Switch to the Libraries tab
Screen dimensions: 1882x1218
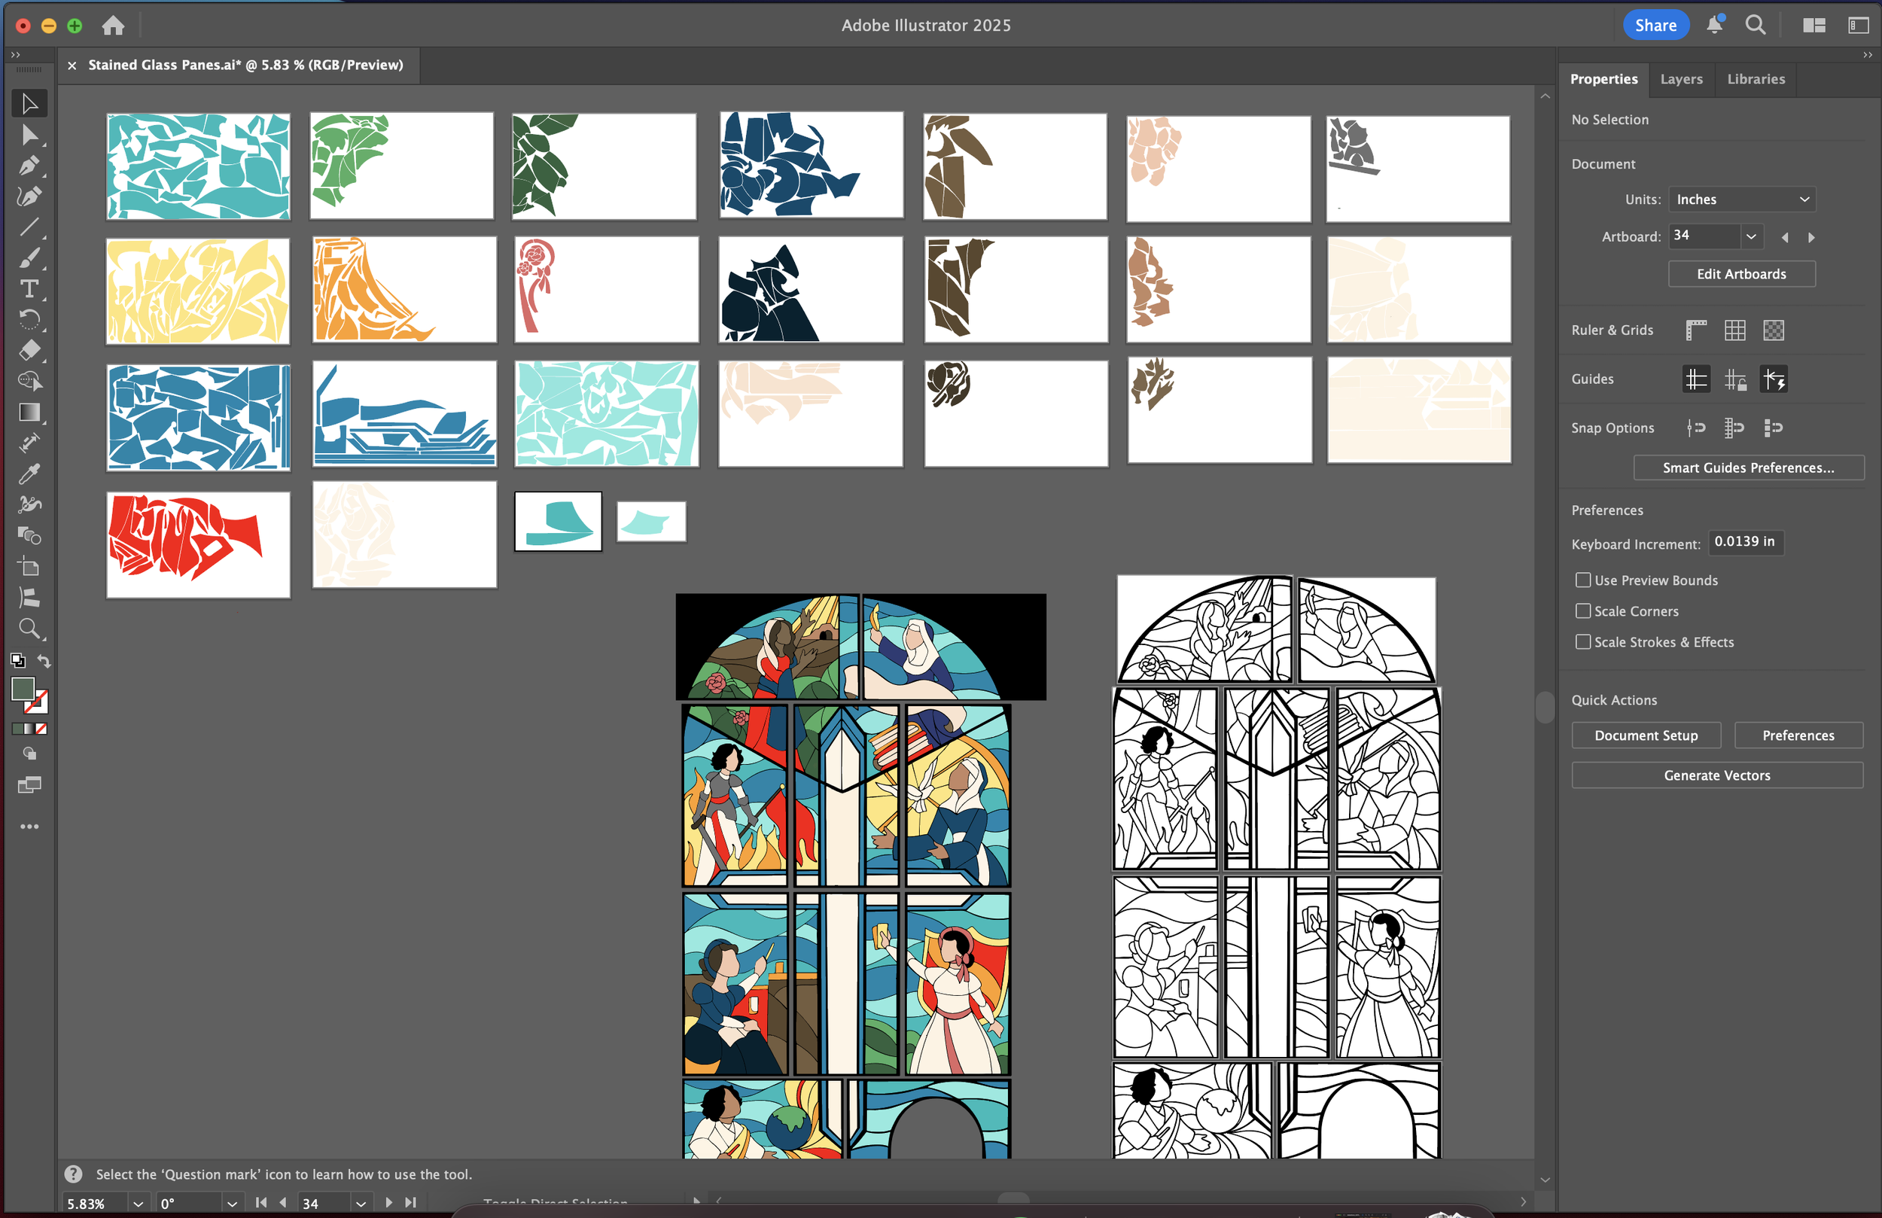pos(1756,79)
